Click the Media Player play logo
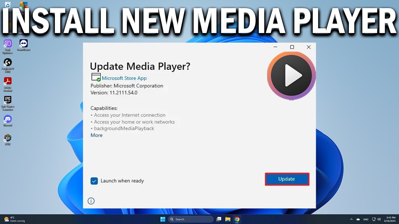This screenshot has width=399, height=224. [291, 76]
